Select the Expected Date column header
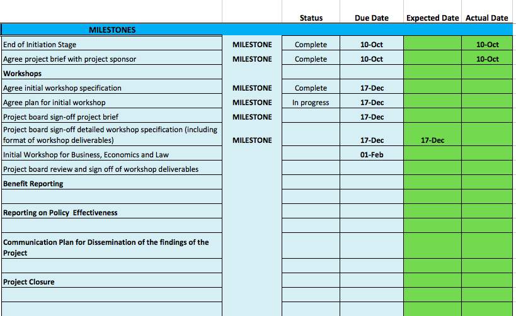516x316 pixels. pos(432,18)
